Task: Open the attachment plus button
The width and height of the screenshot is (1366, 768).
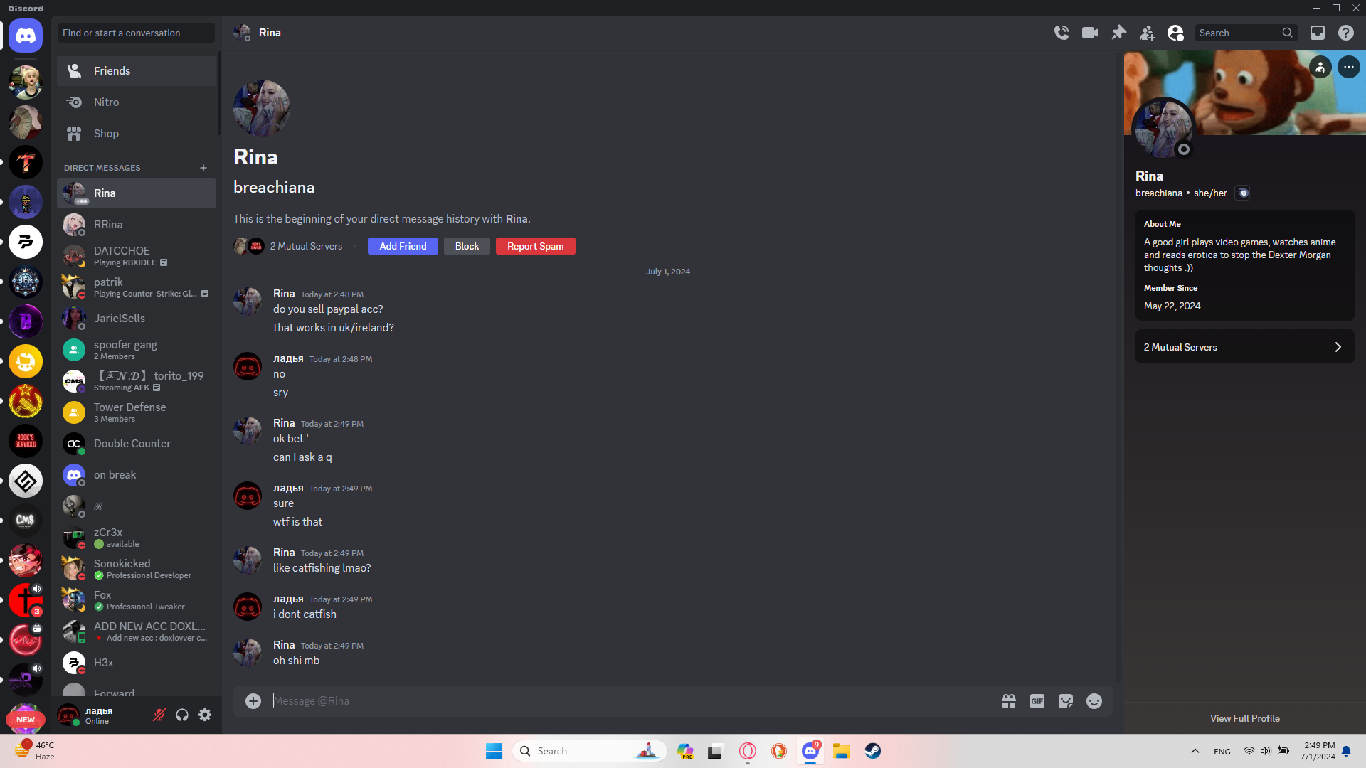Action: 253,701
